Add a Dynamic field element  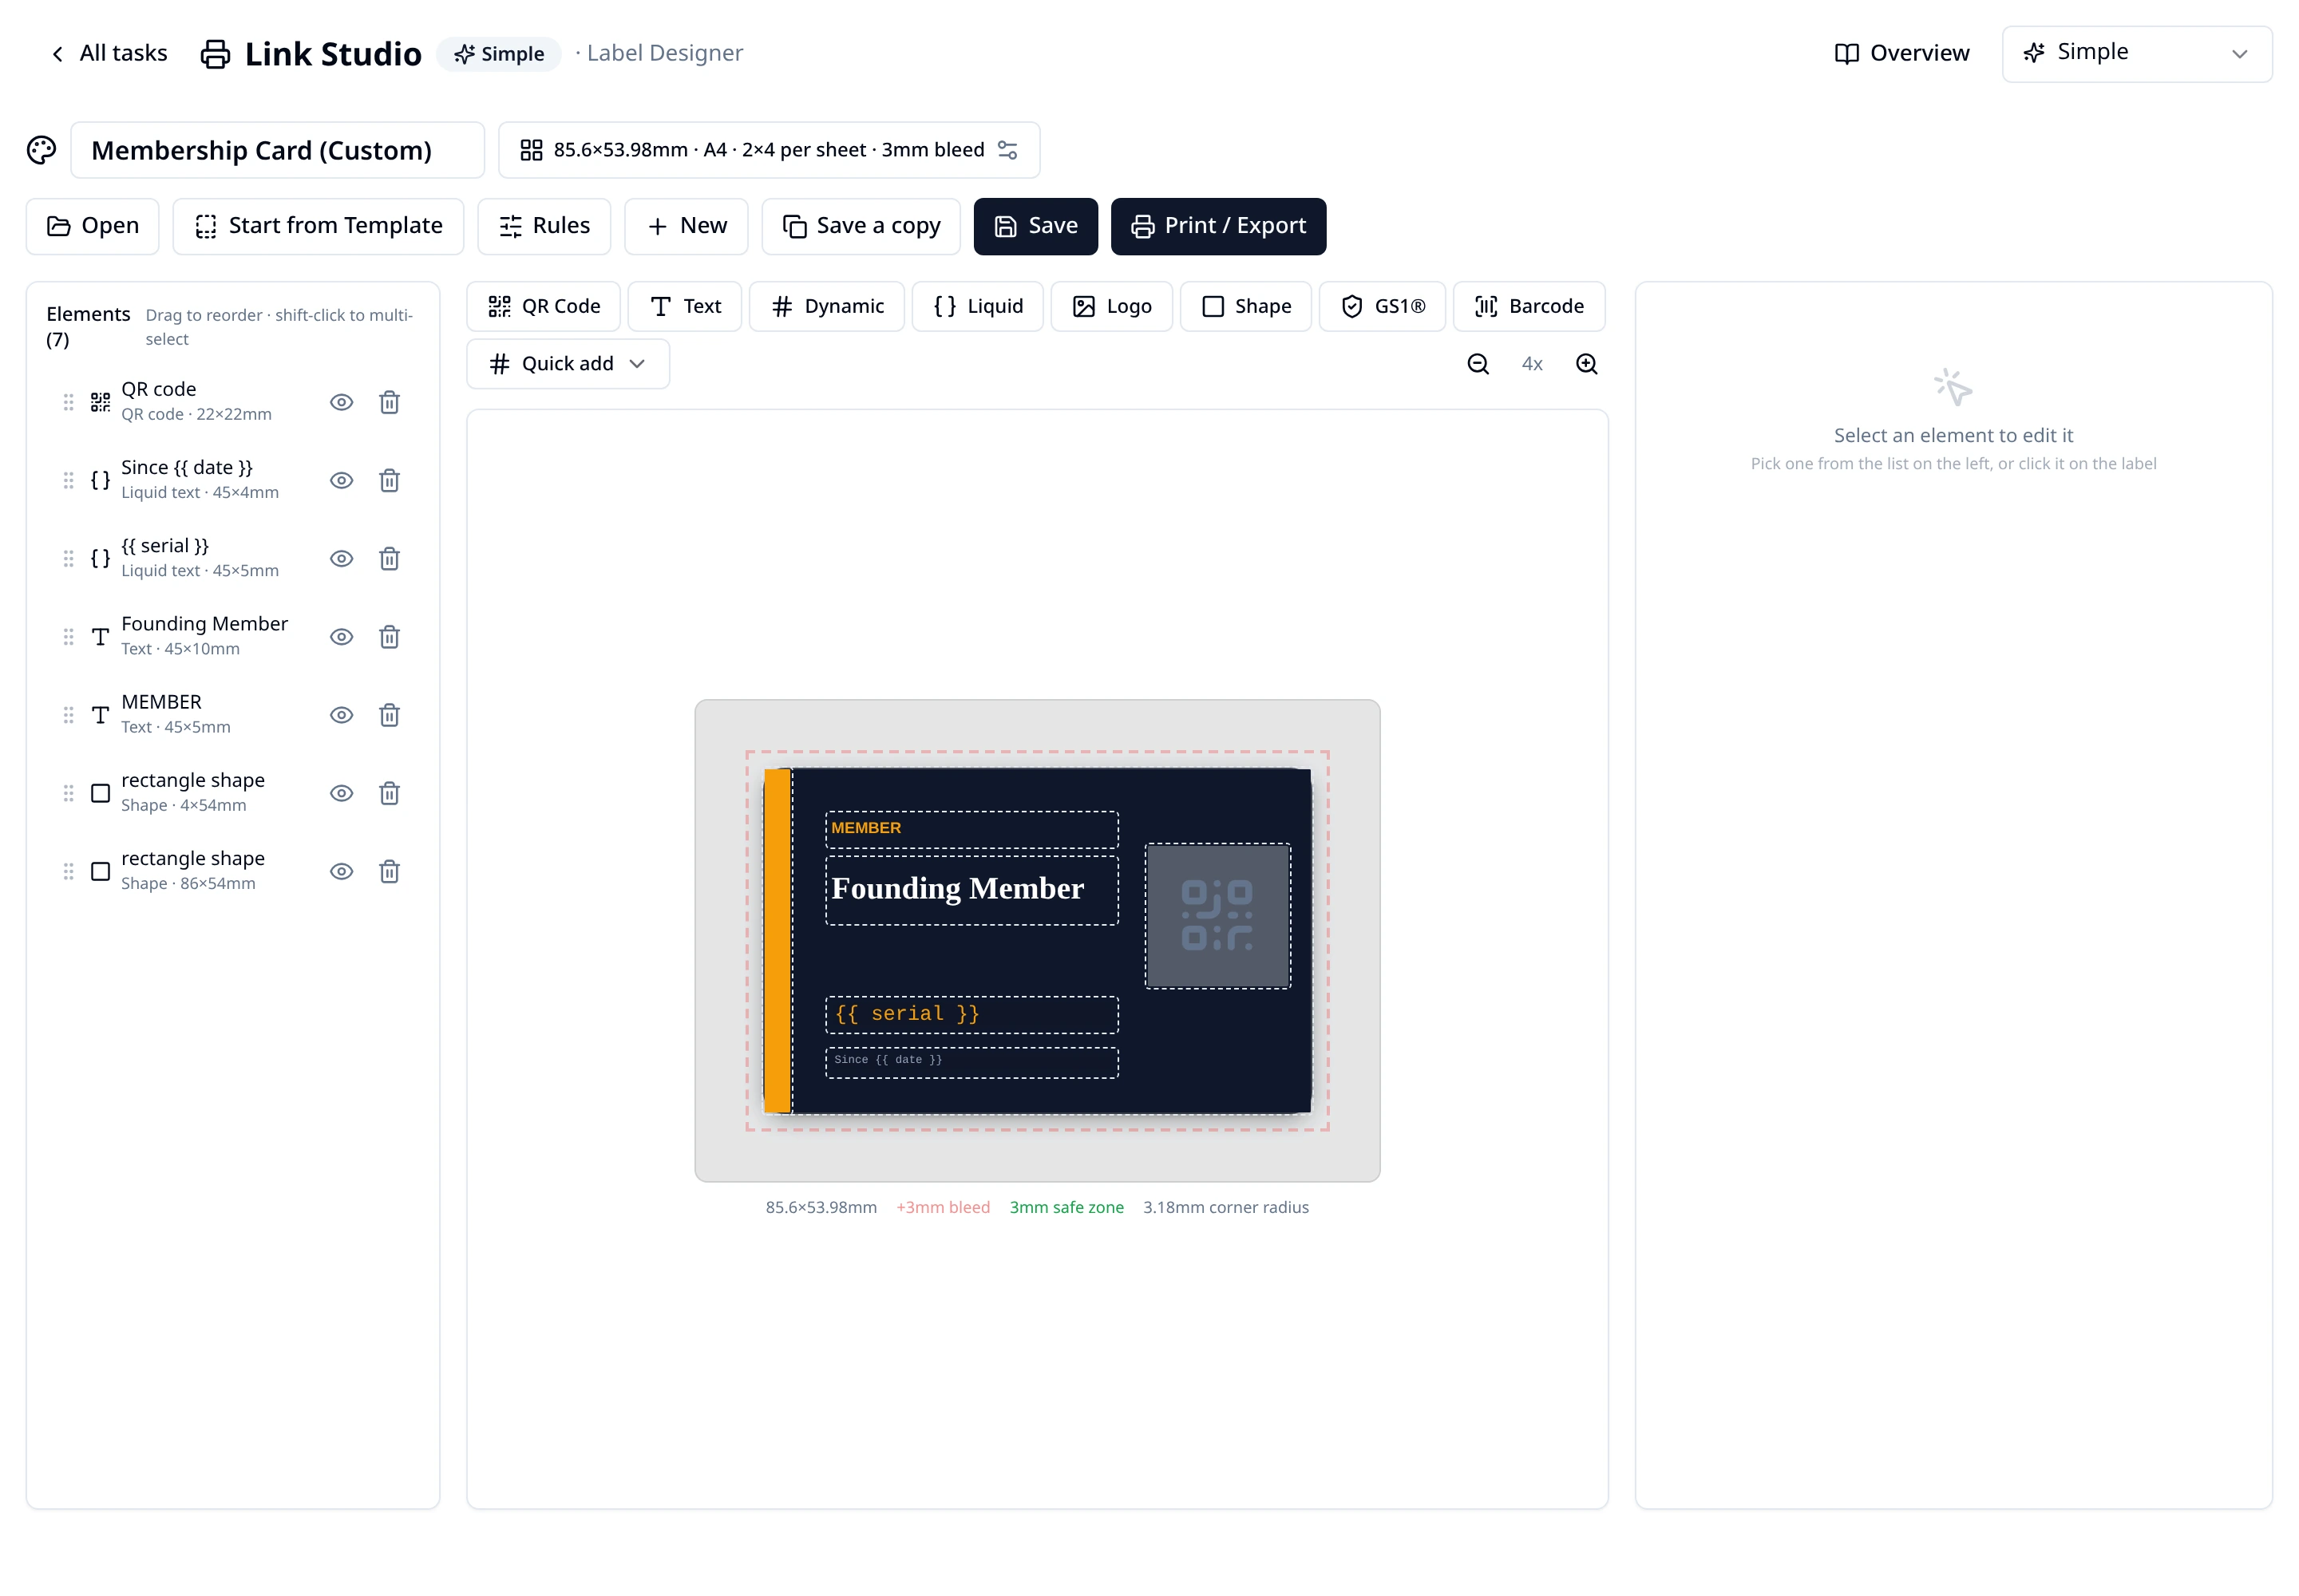(x=826, y=306)
